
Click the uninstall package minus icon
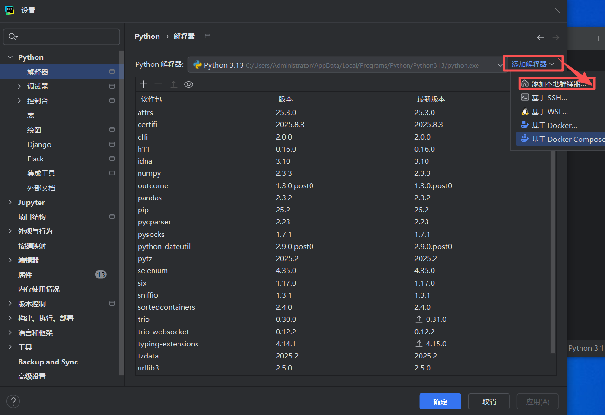[x=158, y=84]
